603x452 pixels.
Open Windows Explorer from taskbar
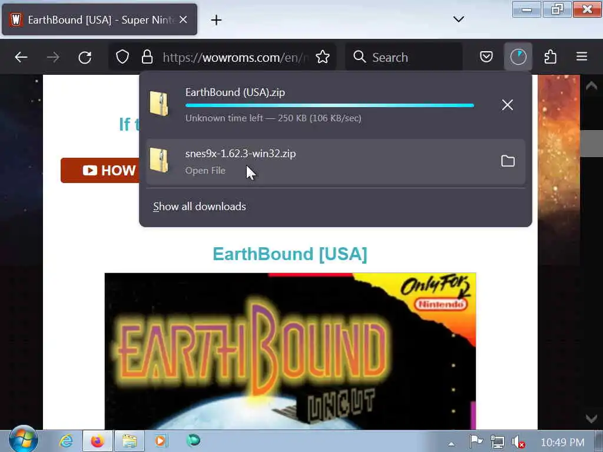pyautogui.click(x=130, y=441)
